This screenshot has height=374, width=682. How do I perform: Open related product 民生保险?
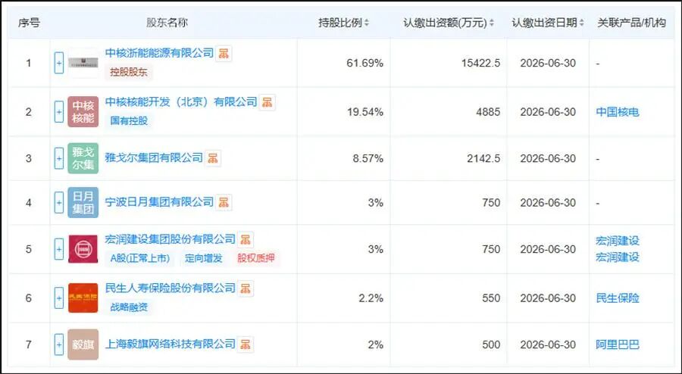[618, 298]
